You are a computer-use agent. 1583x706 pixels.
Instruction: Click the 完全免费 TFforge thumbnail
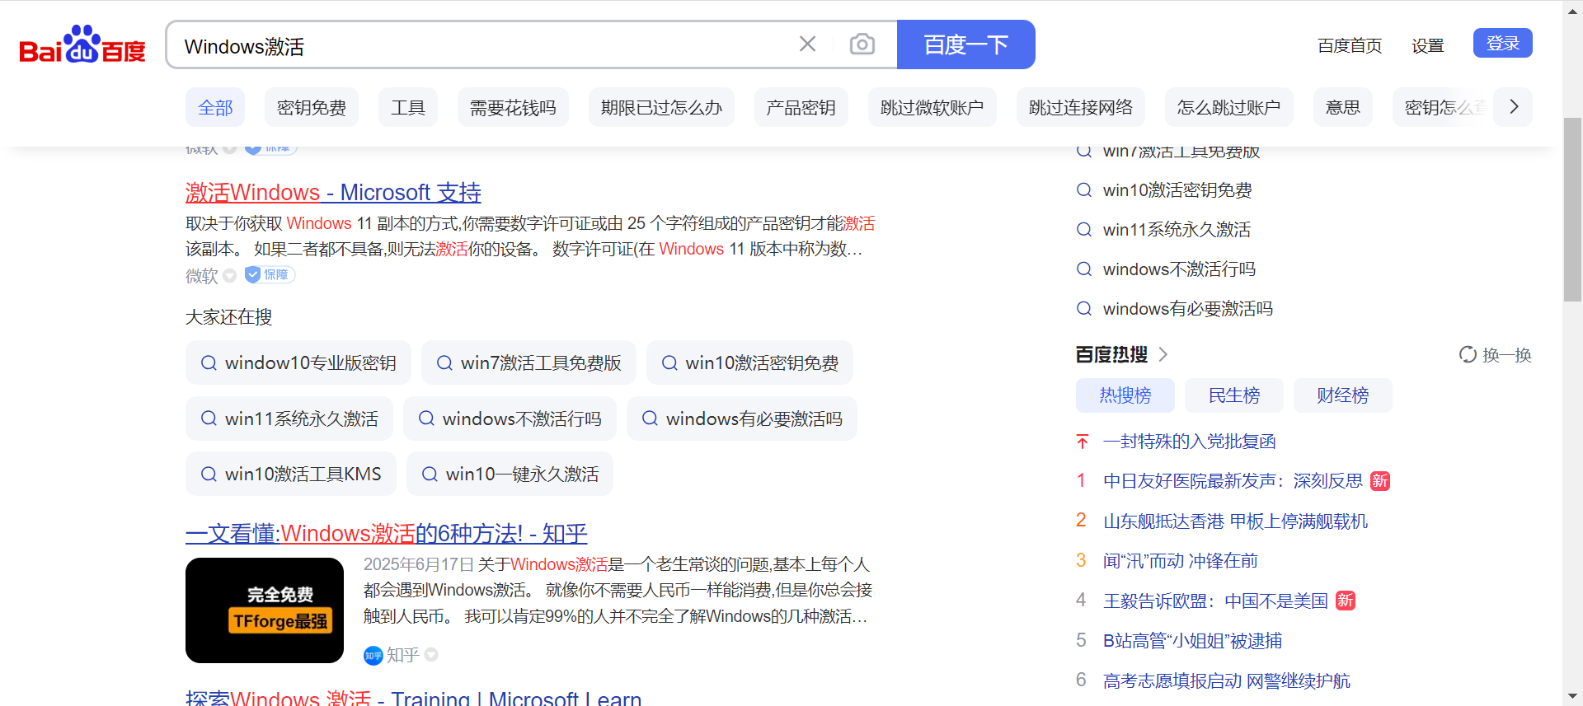coord(265,610)
